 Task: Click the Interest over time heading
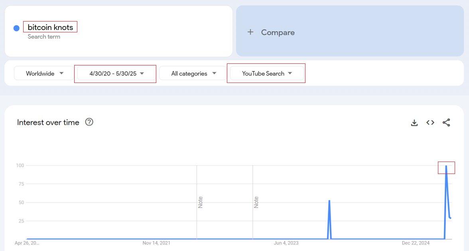48,123
